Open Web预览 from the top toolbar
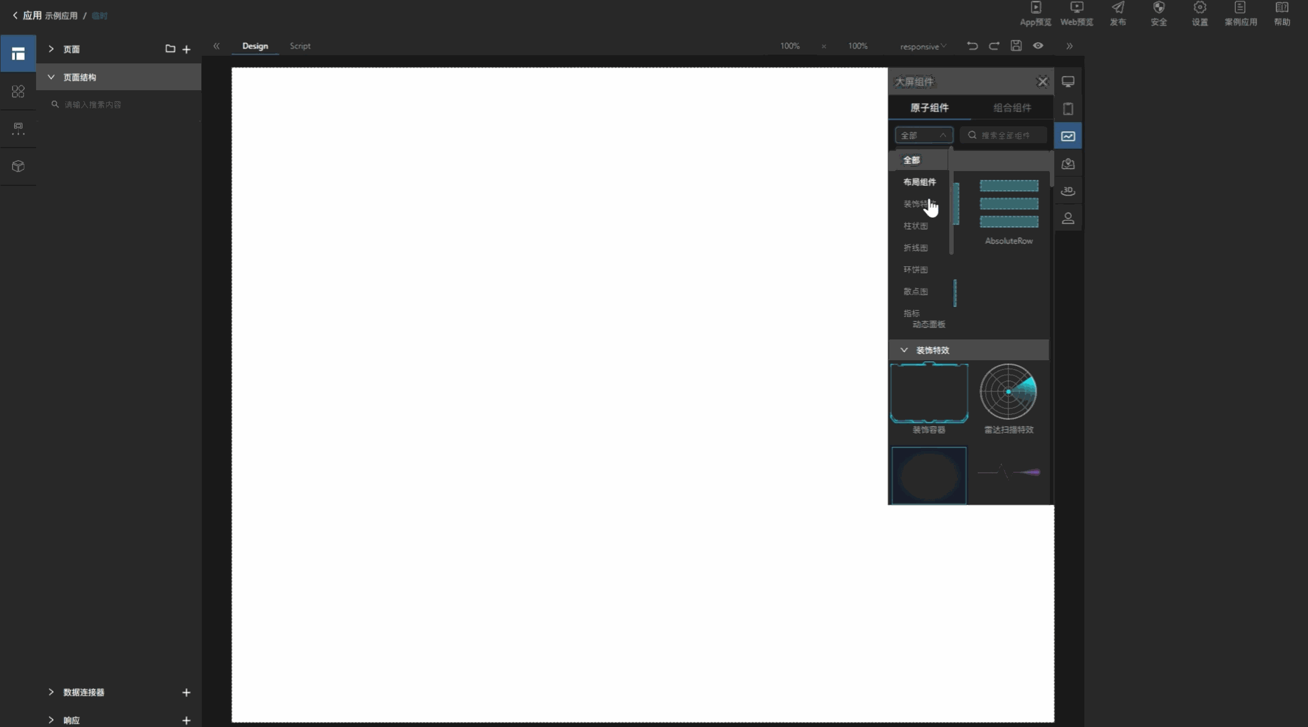This screenshot has width=1308, height=727. click(x=1077, y=14)
